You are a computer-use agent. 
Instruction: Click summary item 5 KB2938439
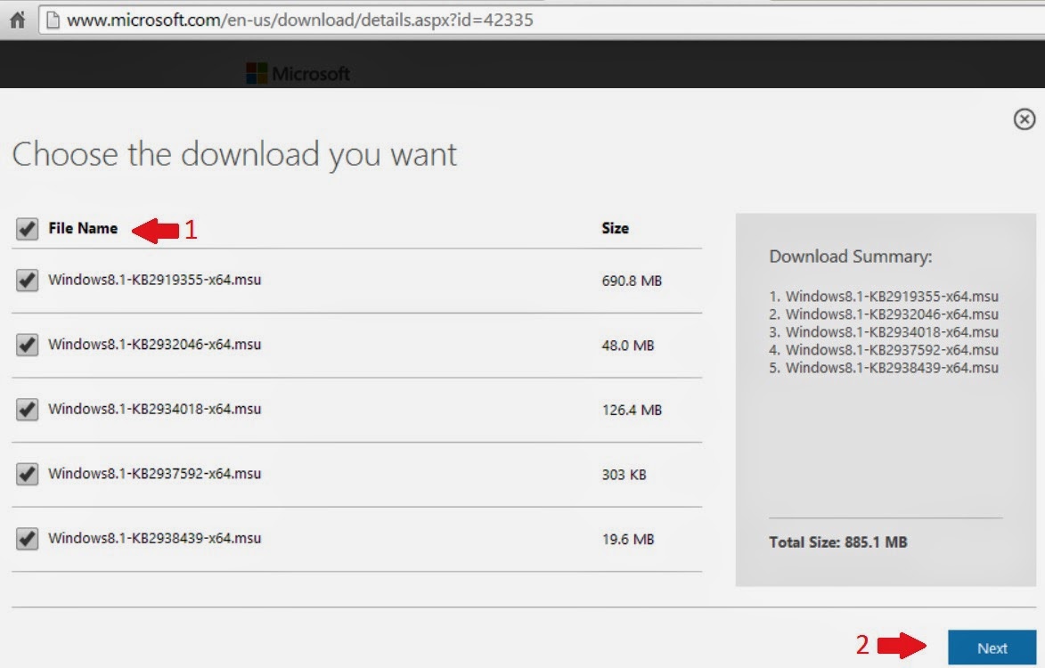(x=884, y=368)
